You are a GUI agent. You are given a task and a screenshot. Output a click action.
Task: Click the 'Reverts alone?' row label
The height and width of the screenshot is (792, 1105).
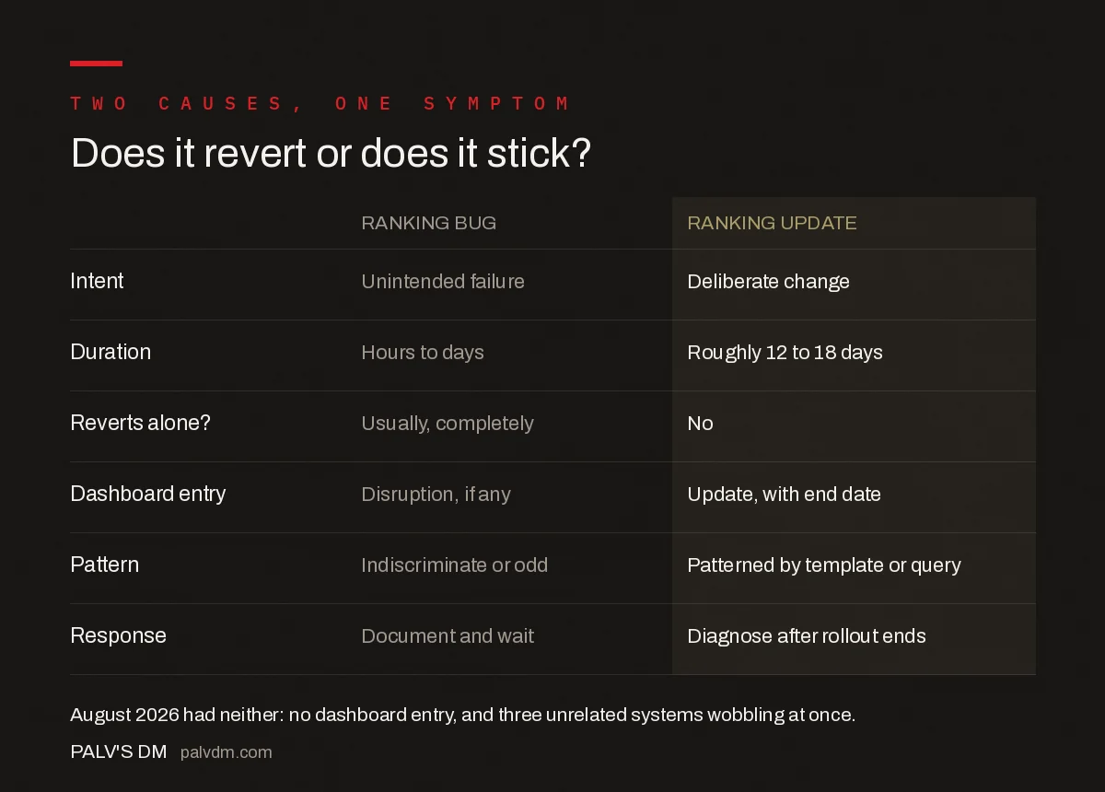pos(140,423)
